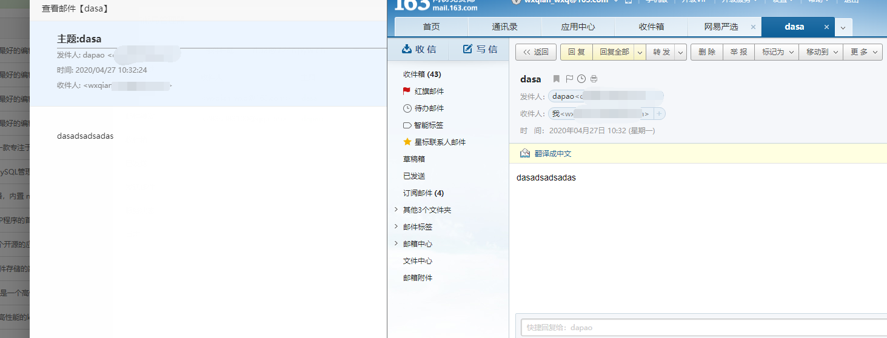Click the body text dasadsadsadas in 163 mail

pyautogui.click(x=546, y=178)
